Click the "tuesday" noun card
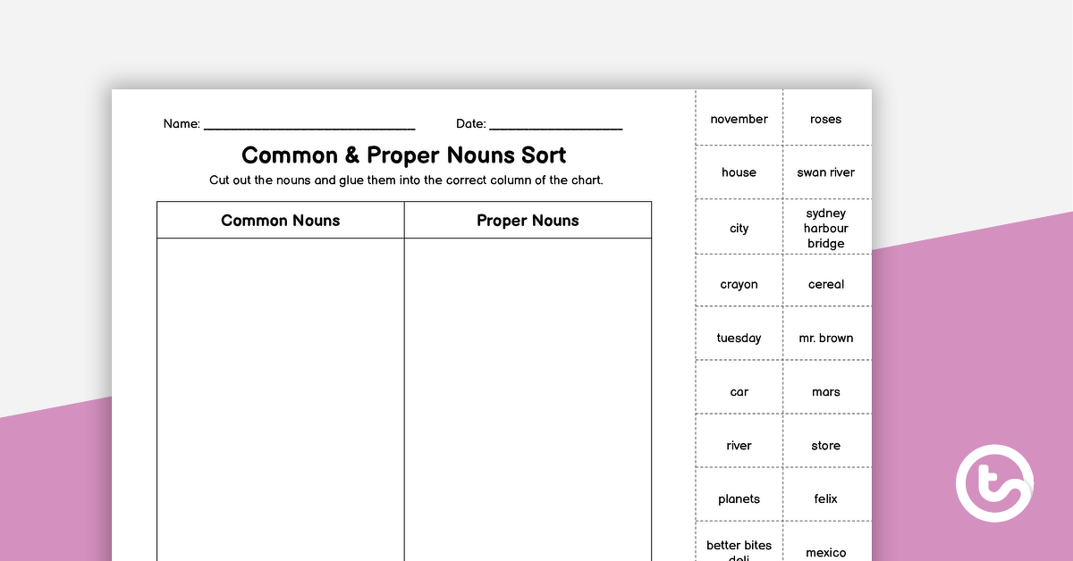1073x561 pixels. click(x=739, y=337)
